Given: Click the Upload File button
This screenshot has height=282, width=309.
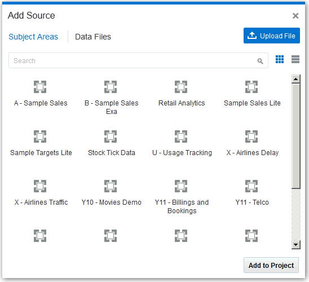Looking at the screenshot, I should click(x=272, y=36).
